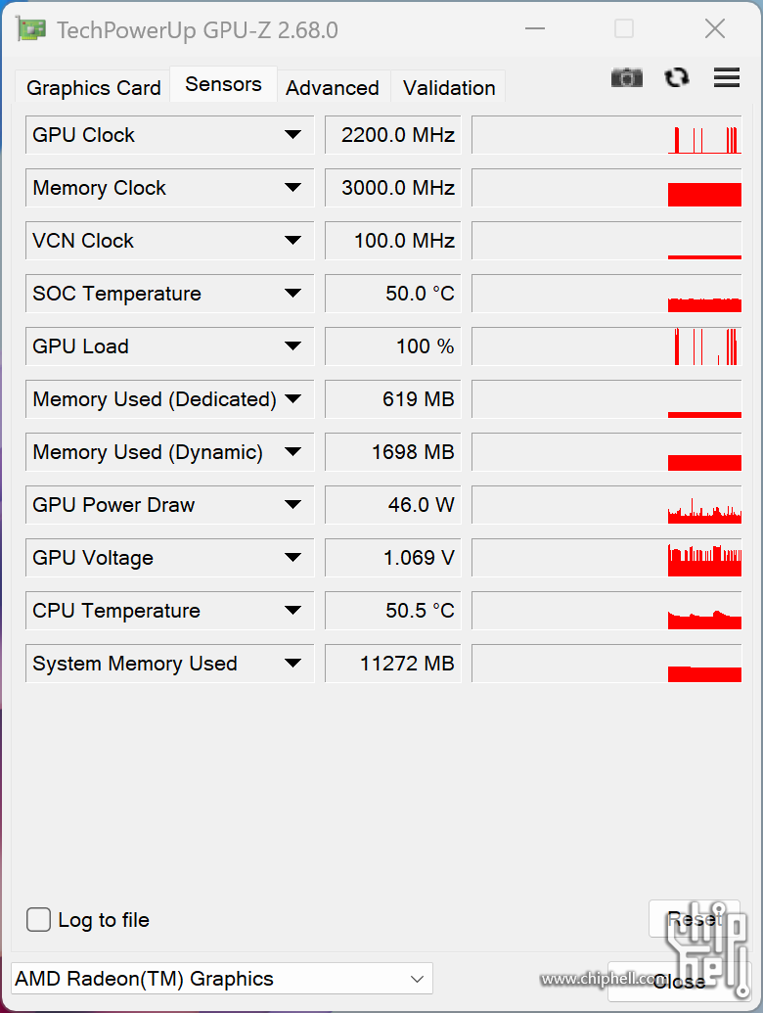Go to the Validation tab

(x=449, y=88)
